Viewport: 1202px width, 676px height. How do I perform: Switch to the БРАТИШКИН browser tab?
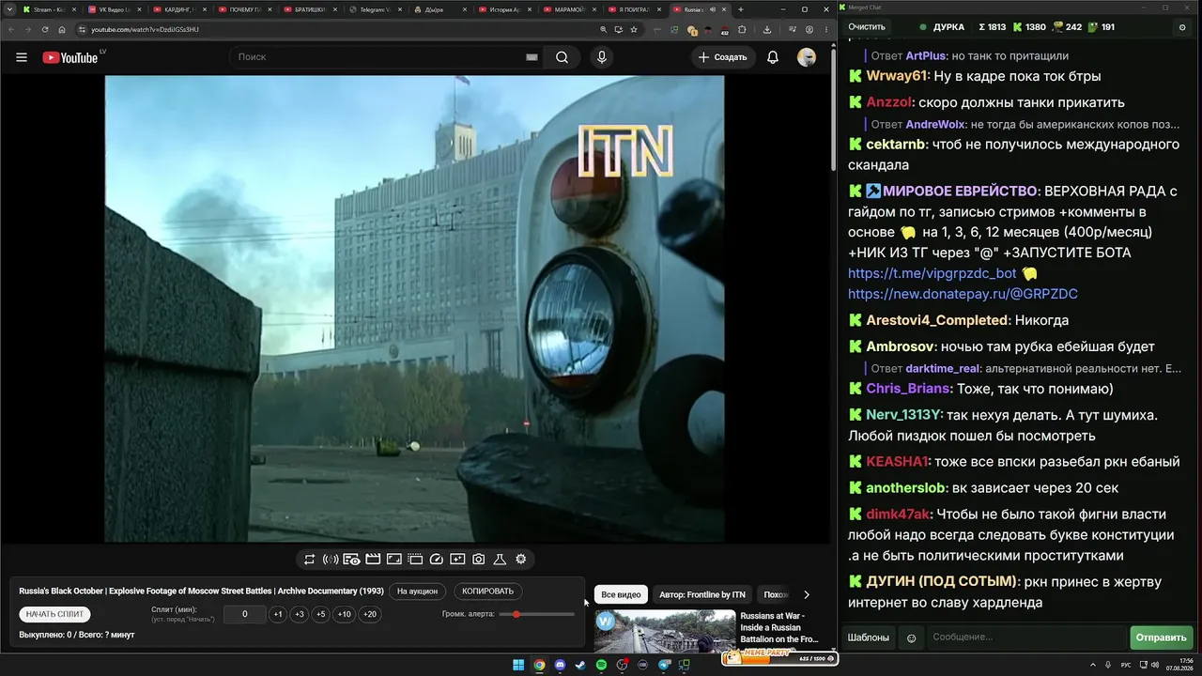(310, 9)
